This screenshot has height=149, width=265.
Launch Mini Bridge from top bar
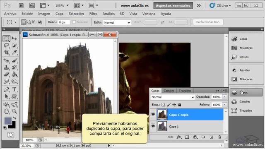coord(32,5)
